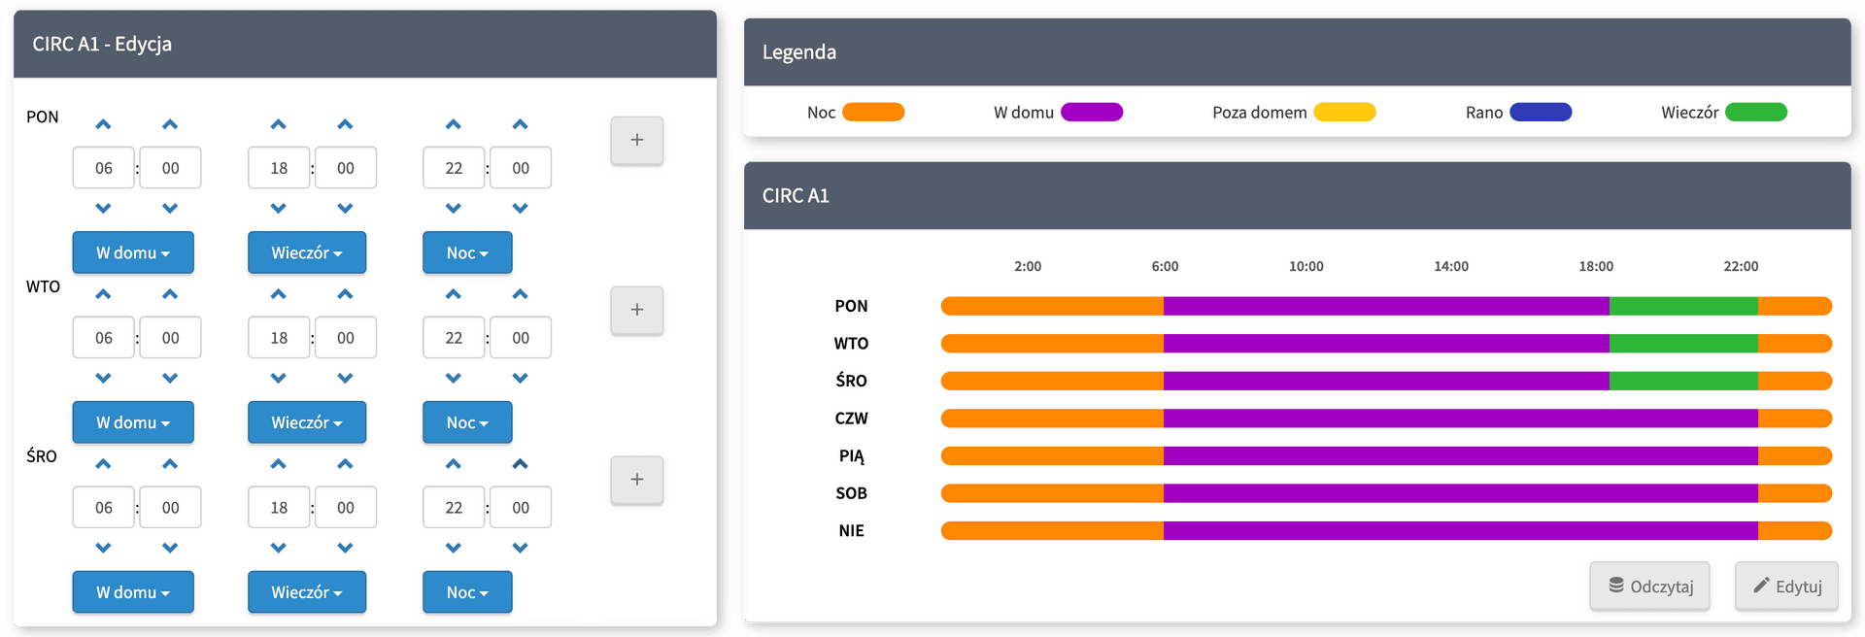Click the PON hour field showing 06
The width and height of the screenshot is (1865, 637).
pos(104,168)
